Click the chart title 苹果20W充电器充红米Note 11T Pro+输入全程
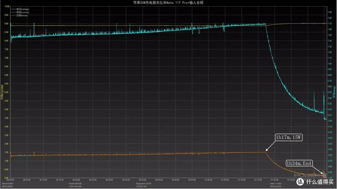 click(168, 2)
